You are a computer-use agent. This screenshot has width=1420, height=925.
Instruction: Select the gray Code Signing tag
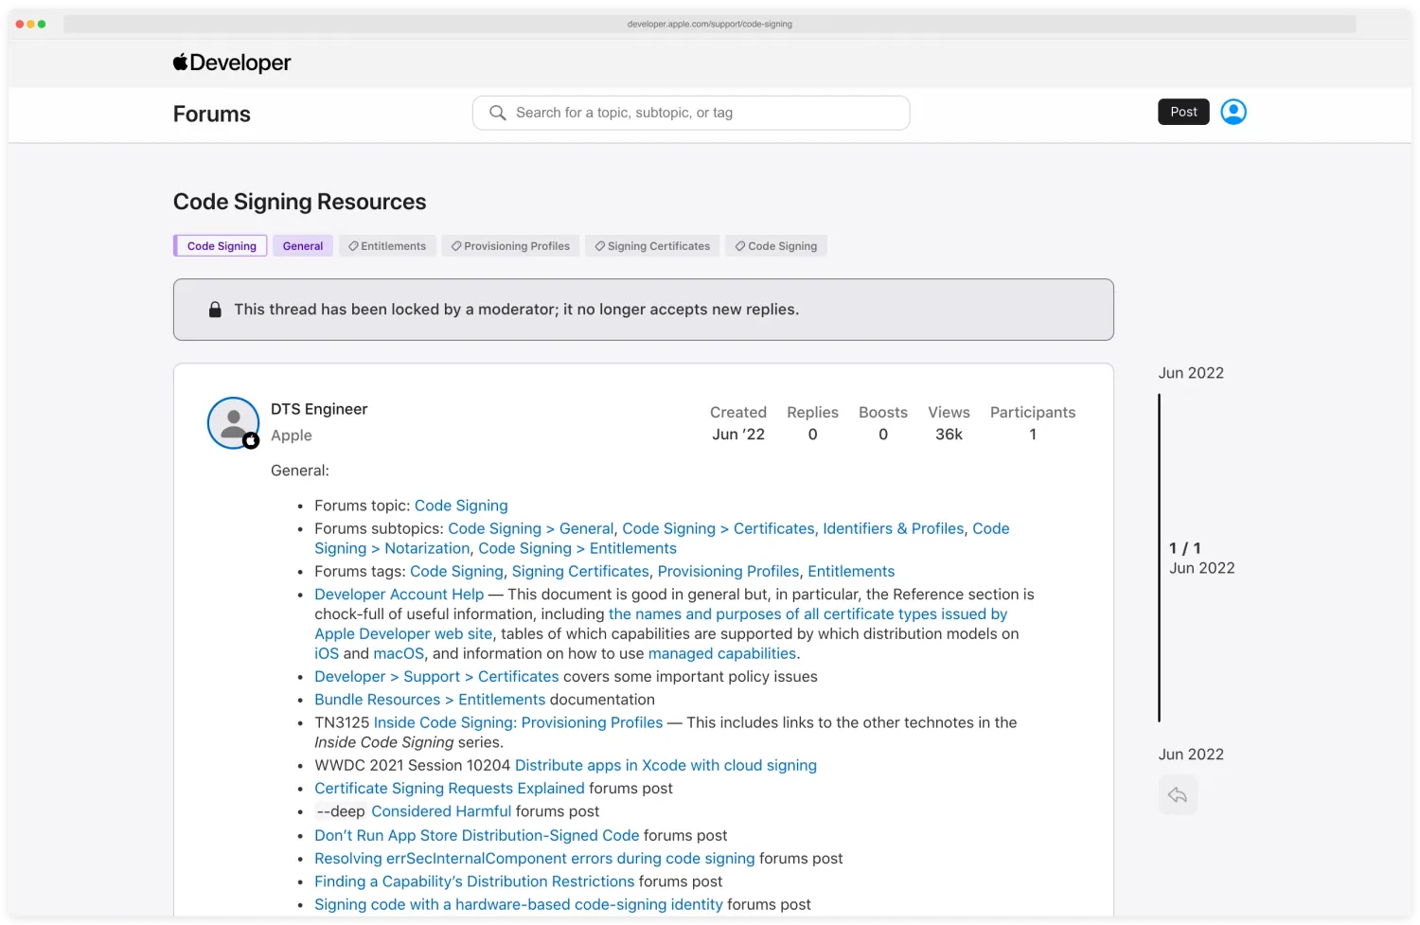[776, 246]
